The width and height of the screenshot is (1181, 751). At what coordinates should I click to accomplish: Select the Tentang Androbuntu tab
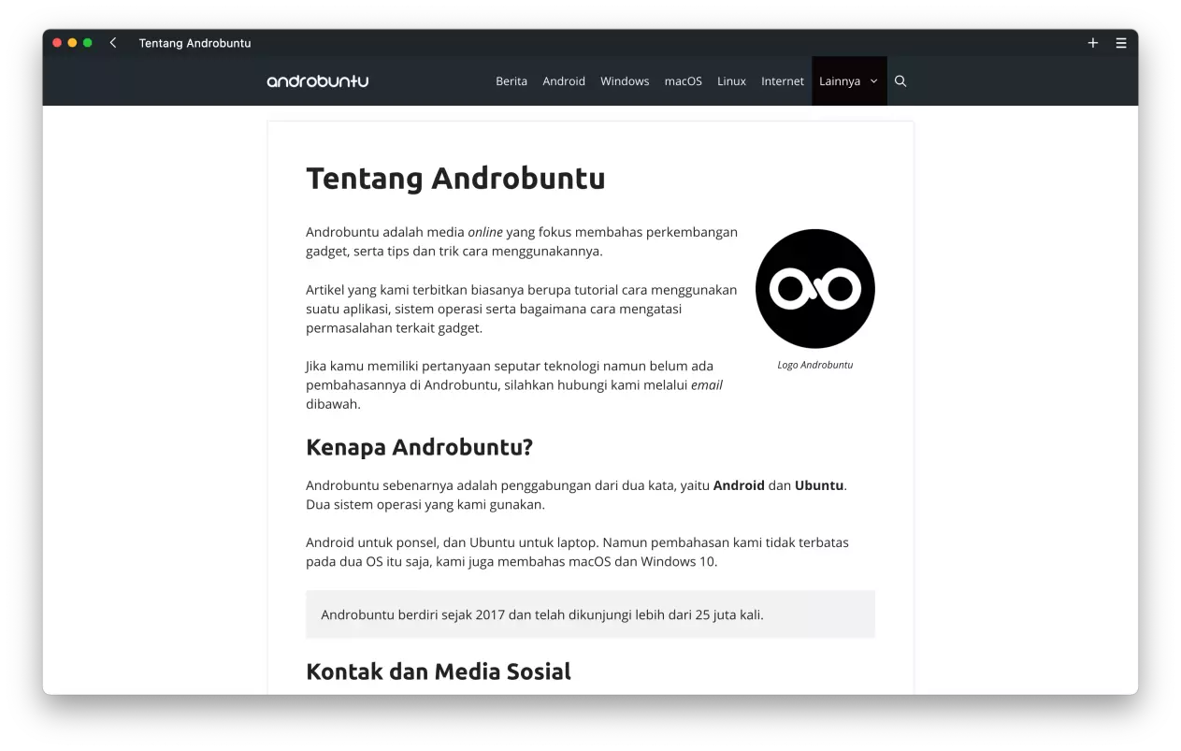(194, 43)
